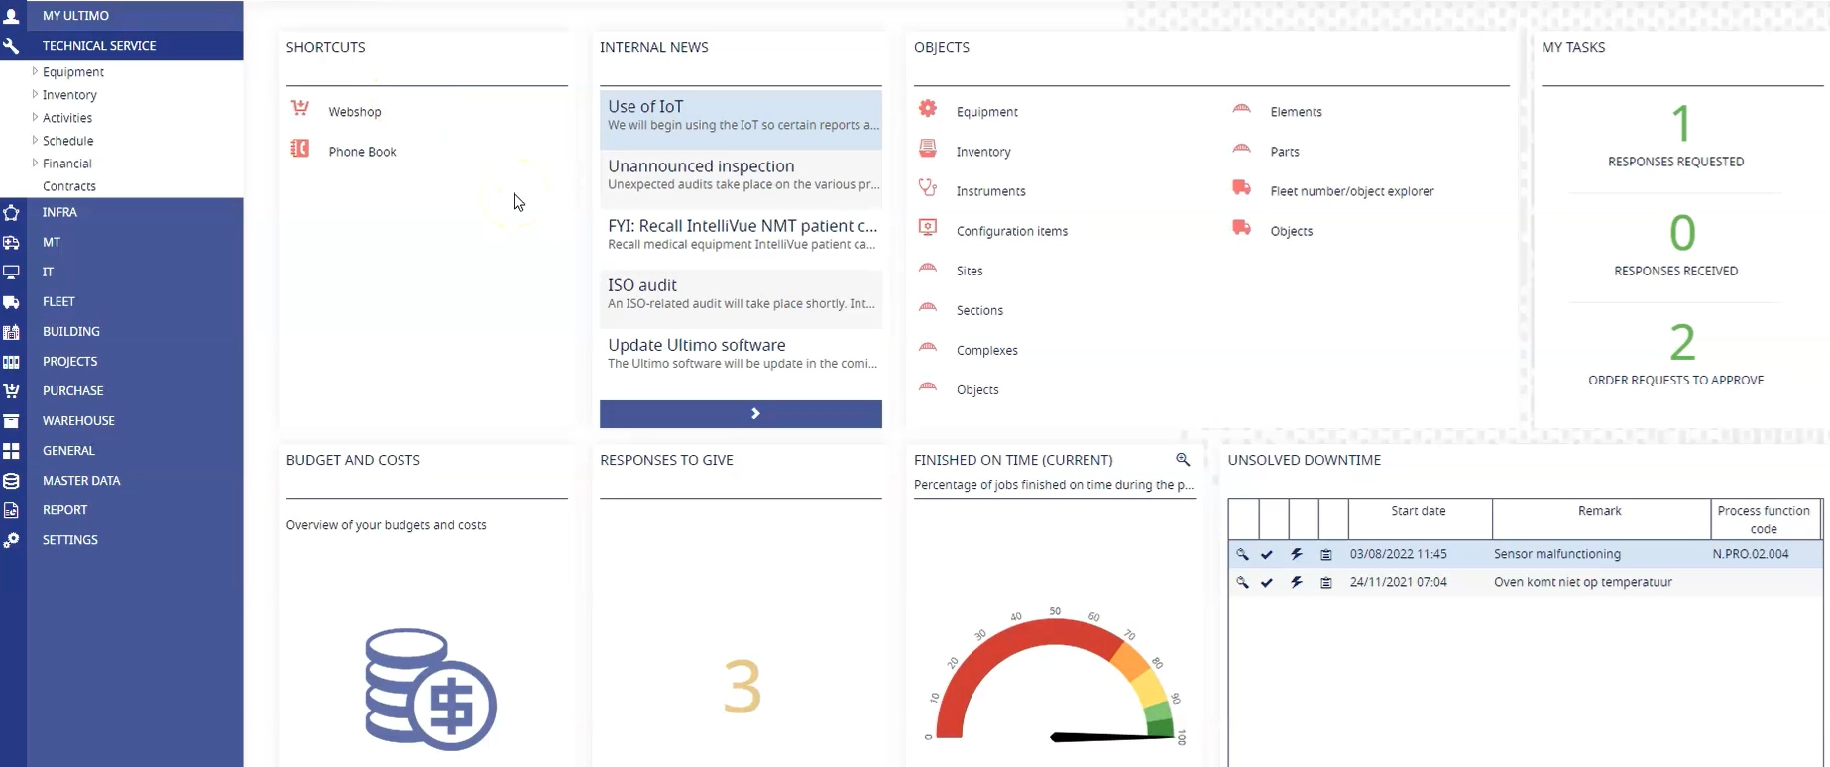The width and height of the screenshot is (1830, 767).
Task: Open the WAREHOUSE menu section
Action: pyautogui.click(x=78, y=420)
